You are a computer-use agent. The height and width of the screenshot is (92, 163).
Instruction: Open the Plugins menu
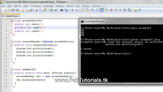coord(86,6)
